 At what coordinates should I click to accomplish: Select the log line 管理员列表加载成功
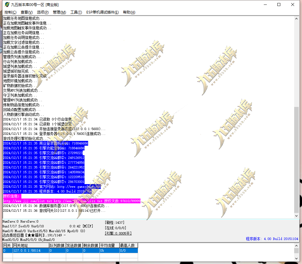[22, 57]
